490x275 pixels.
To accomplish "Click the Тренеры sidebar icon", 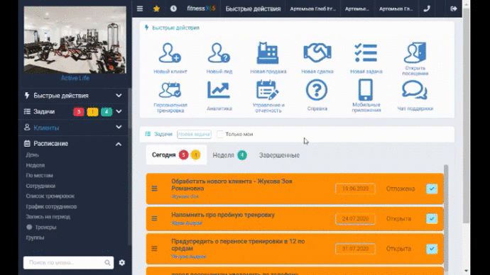I will [29, 227].
